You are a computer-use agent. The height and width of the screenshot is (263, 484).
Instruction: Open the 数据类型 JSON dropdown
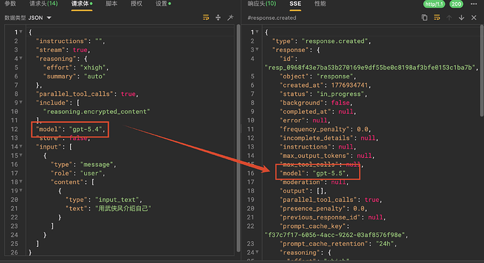[40, 18]
